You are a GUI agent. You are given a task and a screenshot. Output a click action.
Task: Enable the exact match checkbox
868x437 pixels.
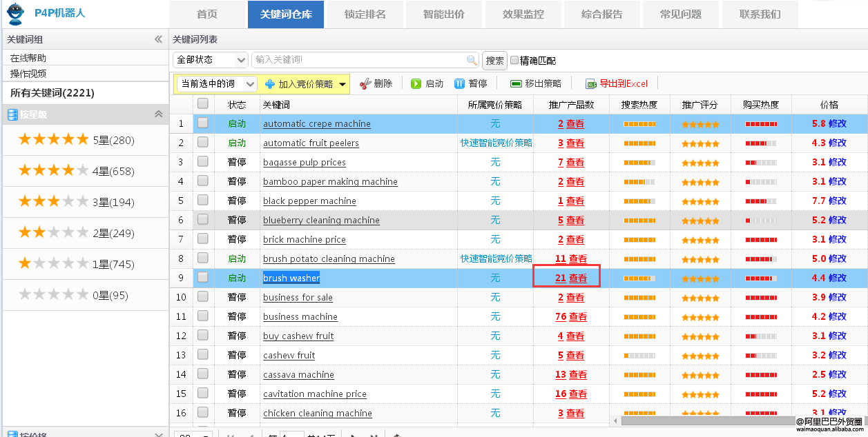514,61
